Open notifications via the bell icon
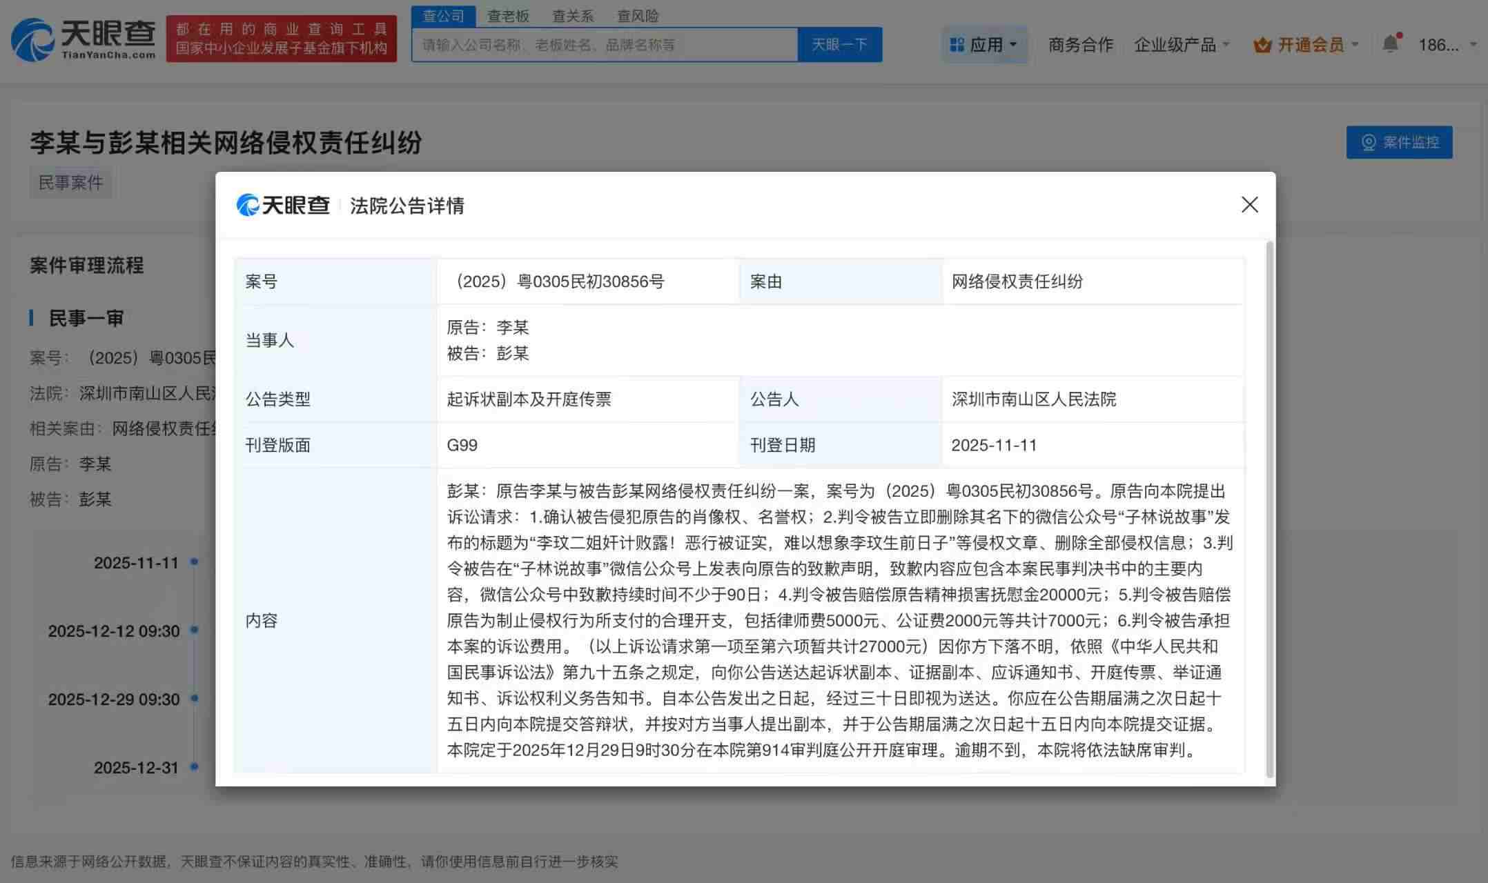This screenshot has width=1488, height=883. pos(1391,43)
